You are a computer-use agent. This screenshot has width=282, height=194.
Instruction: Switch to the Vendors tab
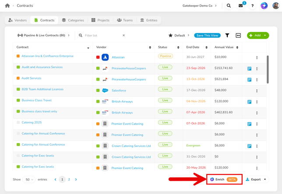(x=18, y=20)
